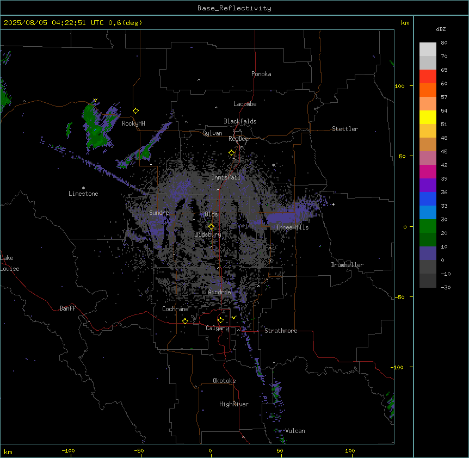Click the HighRiver town label

pos(234,404)
